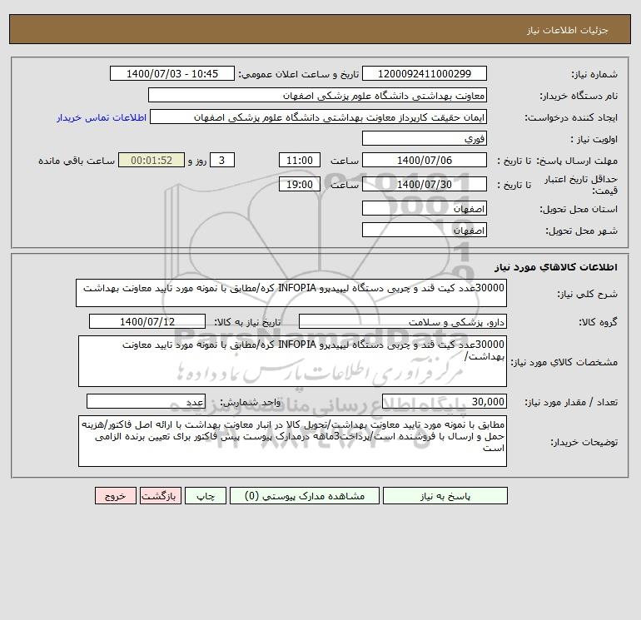
Task: Select the شماره نیاز field 1200092411000299
Action: tap(425, 73)
